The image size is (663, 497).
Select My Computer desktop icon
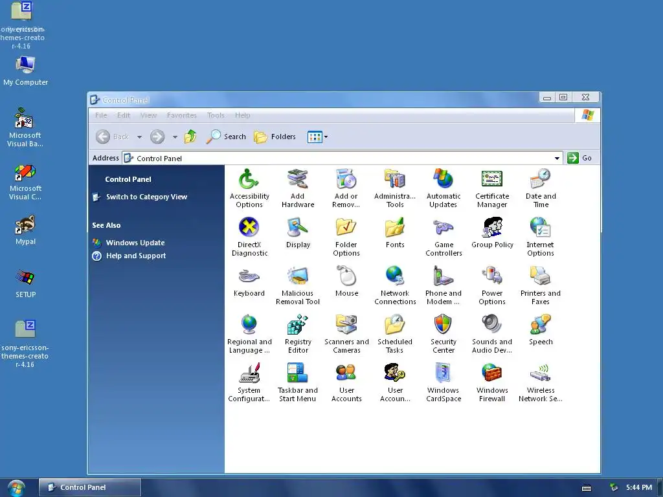(25, 71)
